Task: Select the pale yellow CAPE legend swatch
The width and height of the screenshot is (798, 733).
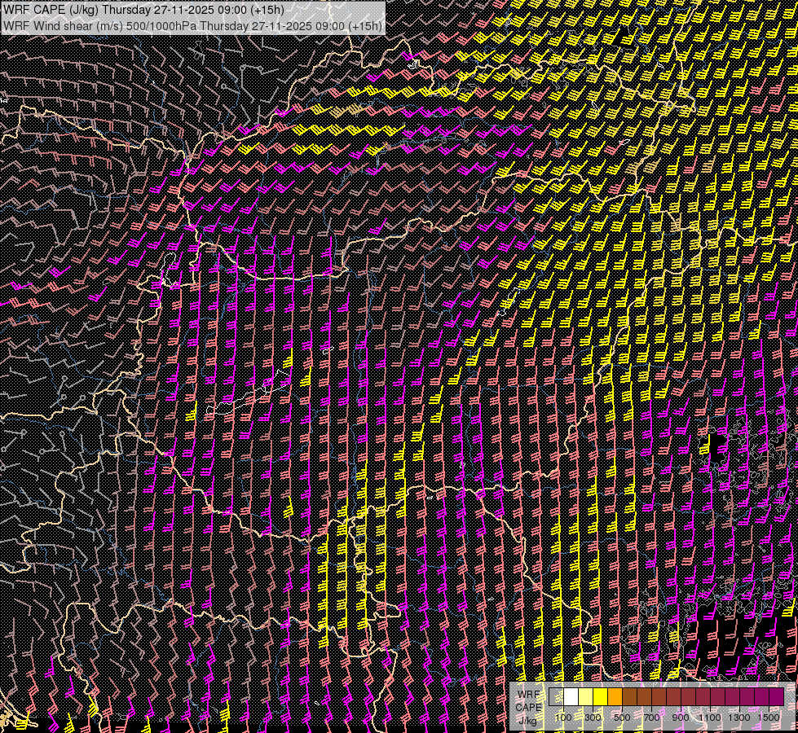Action: click(586, 696)
